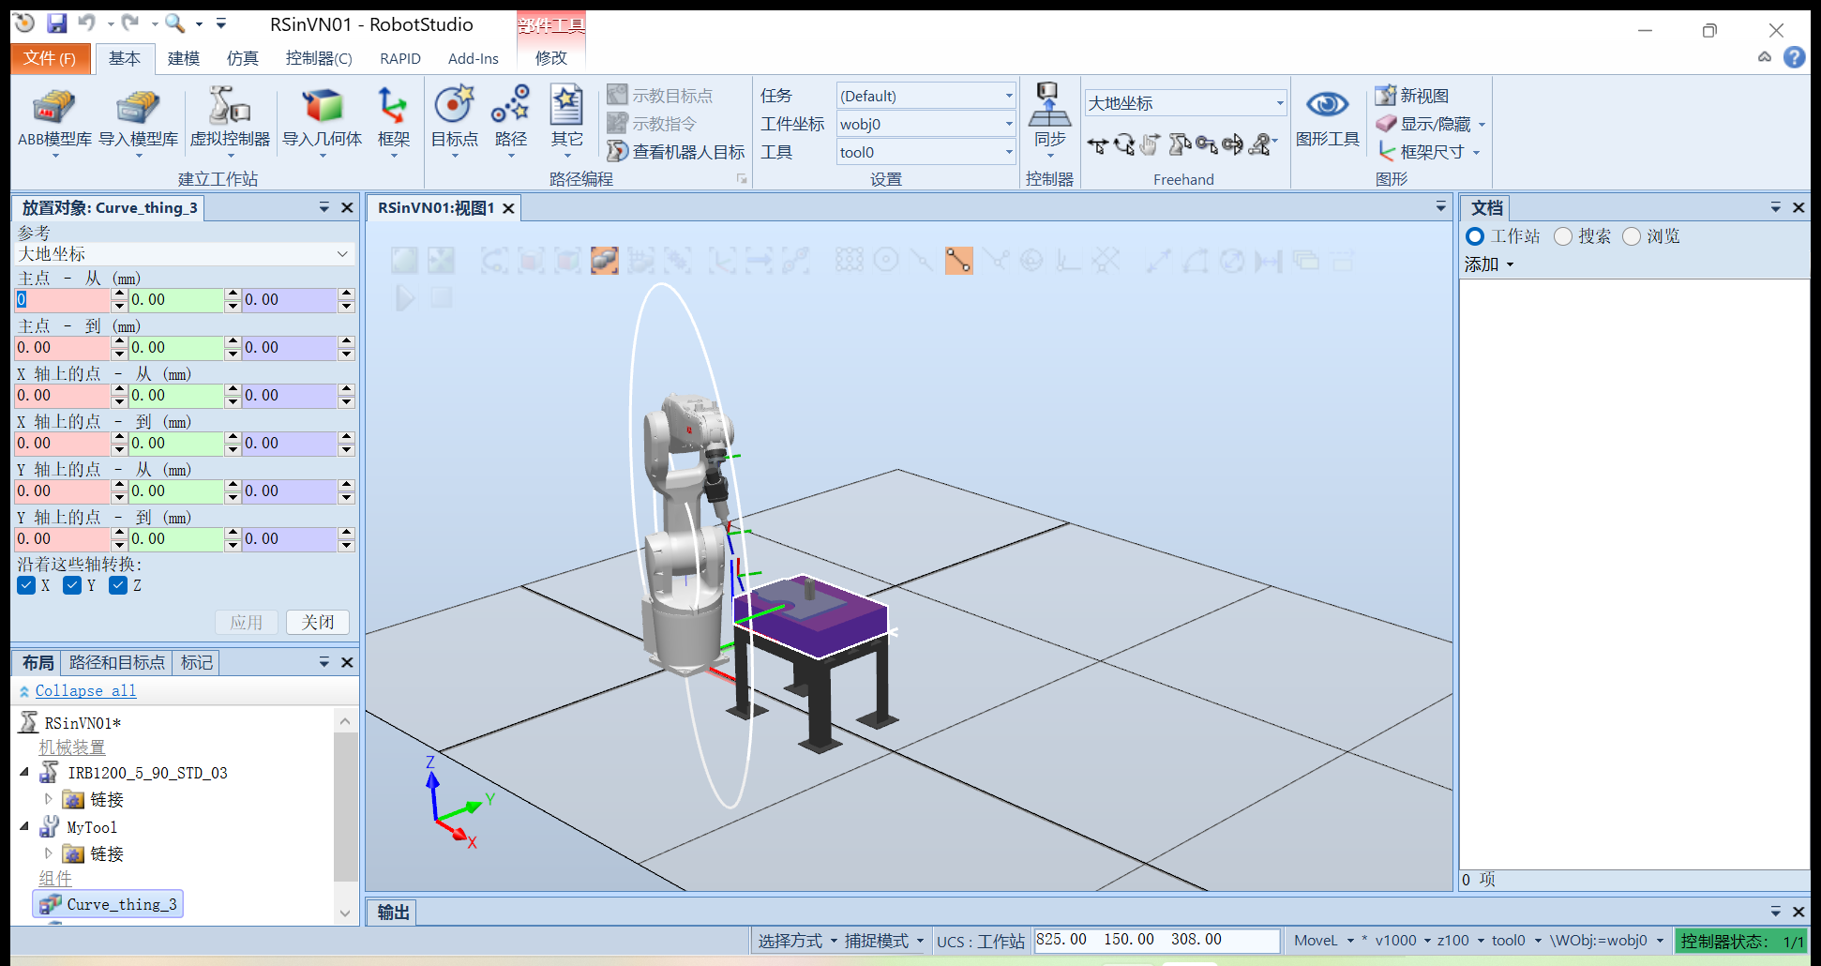The width and height of the screenshot is (1821, 966).
Task: Switch to the RAPID ribbon tab
Action: tap(400, 58)
